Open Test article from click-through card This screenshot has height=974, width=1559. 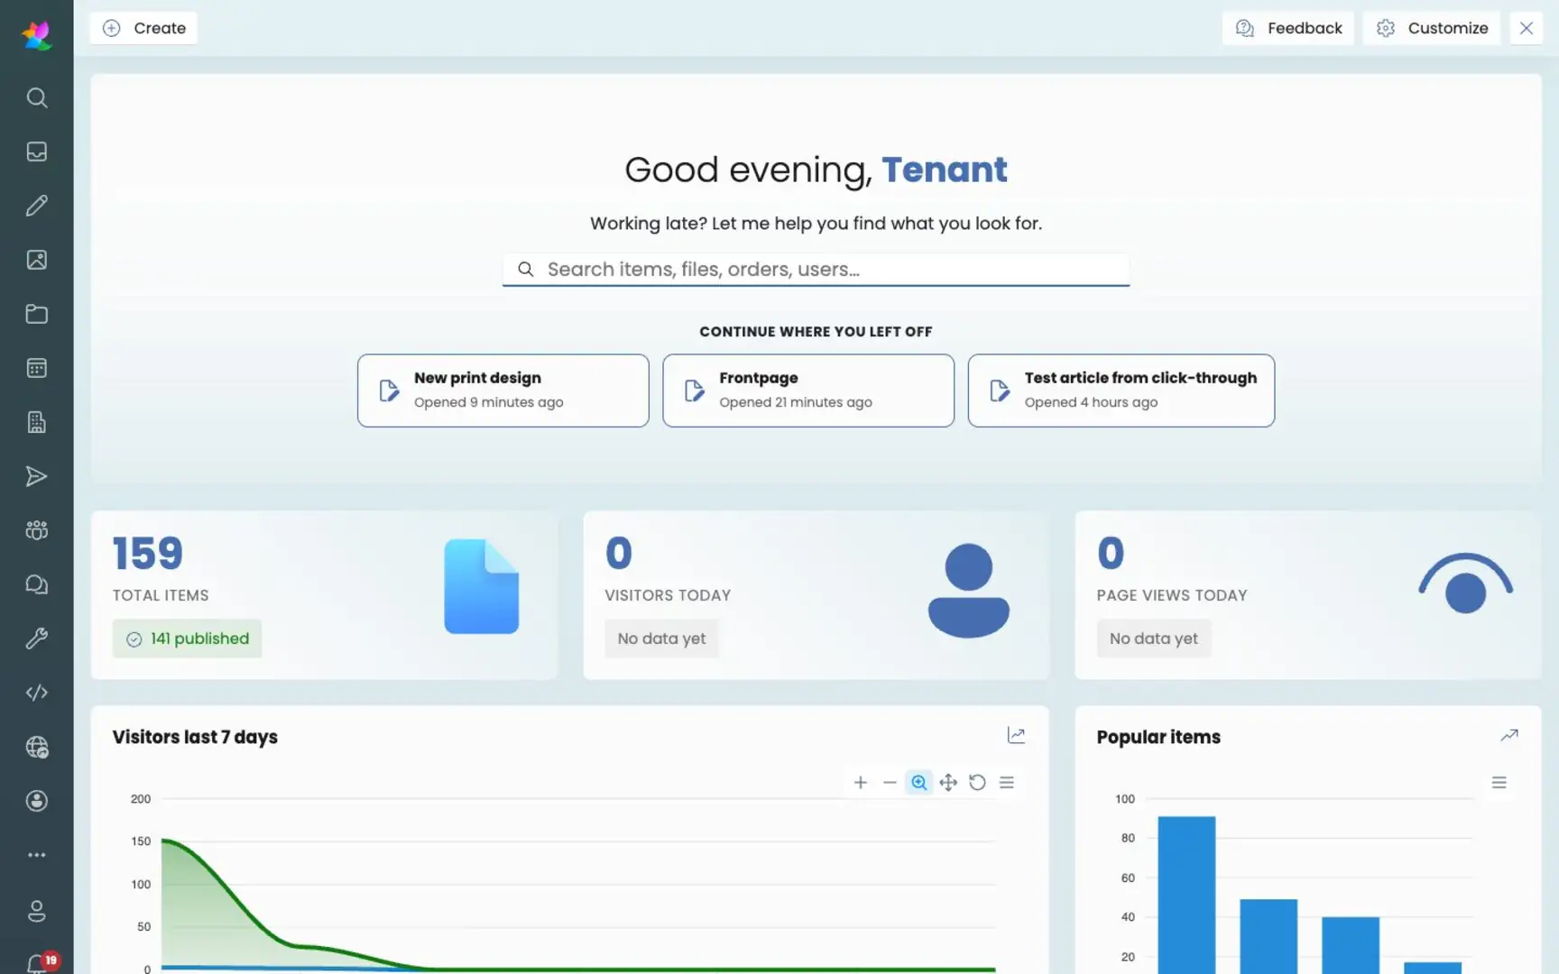pyautogui.click(x=1121, y=391)
